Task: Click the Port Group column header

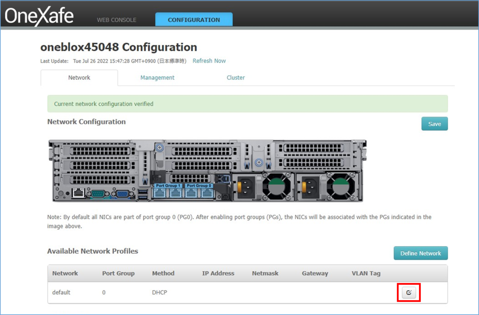Action: 118,273
